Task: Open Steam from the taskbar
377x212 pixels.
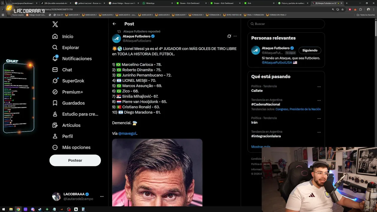Action: pyautogui.click(x=40, y=209)
